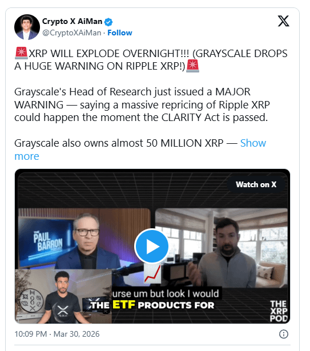This screenshot has width=310, height=351.
Task: Click the Watch on X button
Action: (256, 184)
